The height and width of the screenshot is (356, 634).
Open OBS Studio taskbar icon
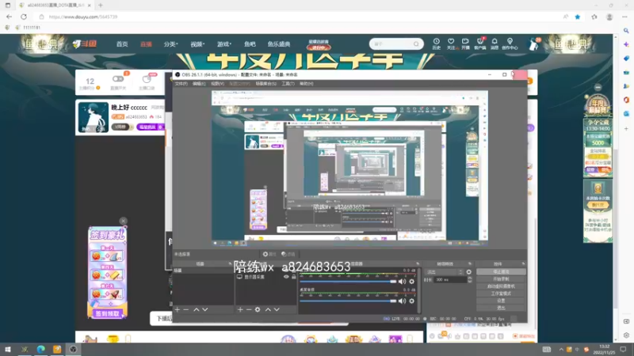[x=73, y=349]
